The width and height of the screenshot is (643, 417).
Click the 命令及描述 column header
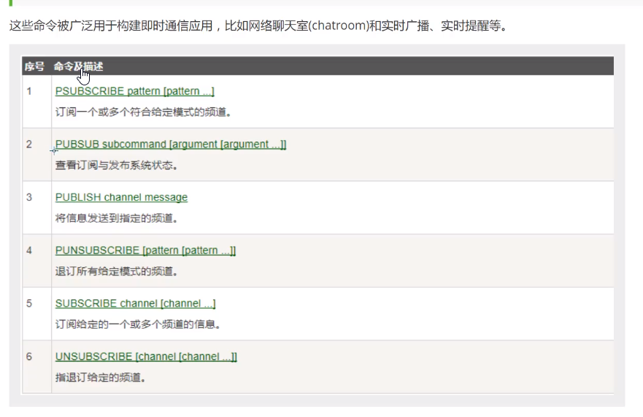pos(78,66)
